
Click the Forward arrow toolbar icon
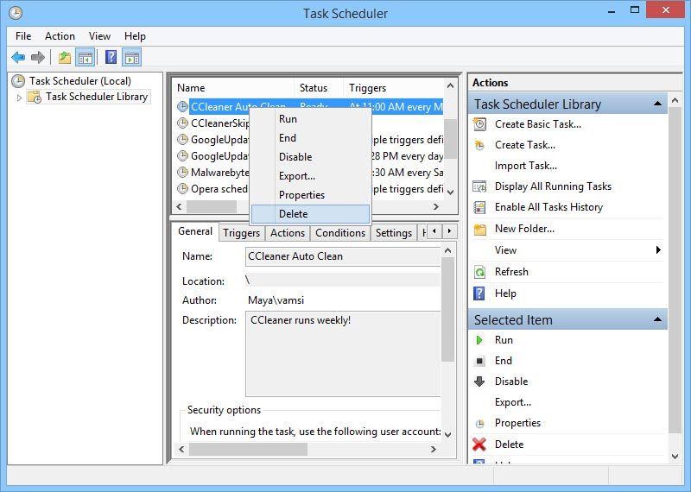38,57
